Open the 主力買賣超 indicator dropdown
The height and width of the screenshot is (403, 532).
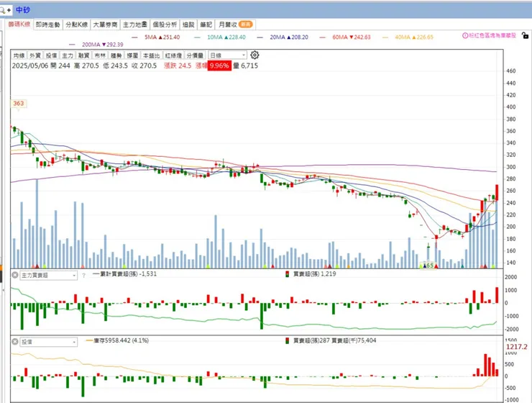click(48, 275)
